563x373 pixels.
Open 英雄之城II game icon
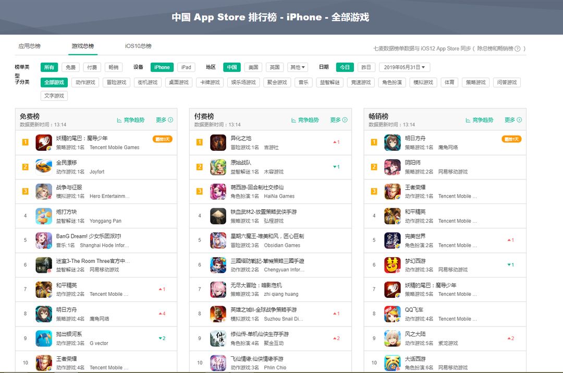(218, 314)
